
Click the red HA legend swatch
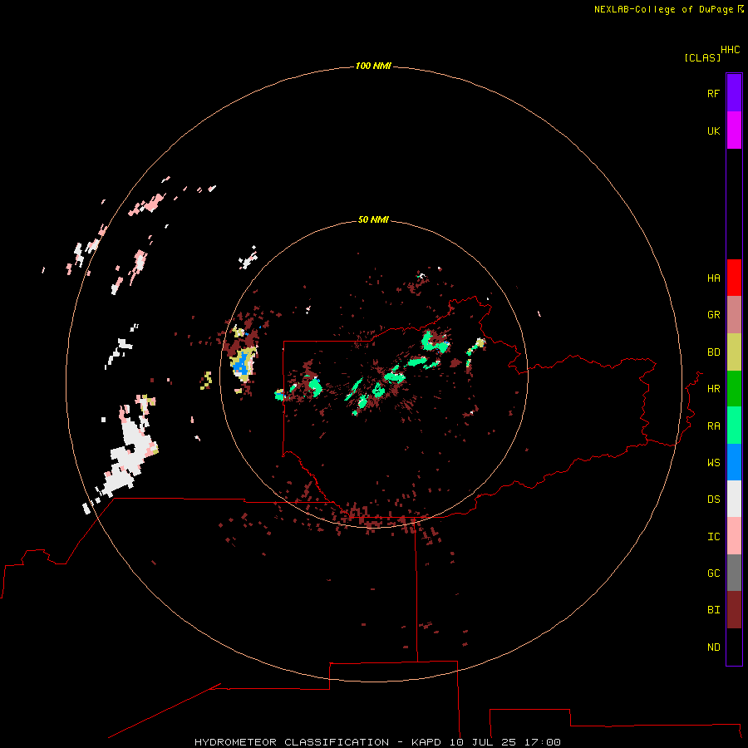[x=734, y=278]
